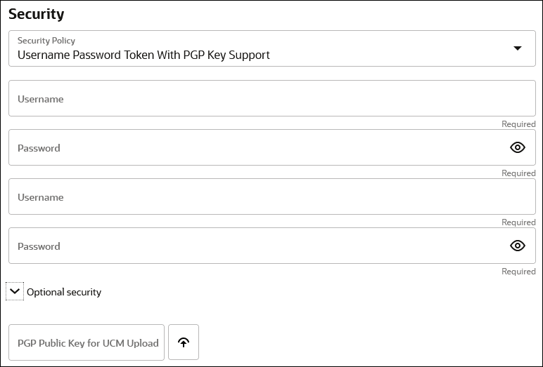Collapse the Optional security section chevron
Screen dimensions: 543x367
15,291
